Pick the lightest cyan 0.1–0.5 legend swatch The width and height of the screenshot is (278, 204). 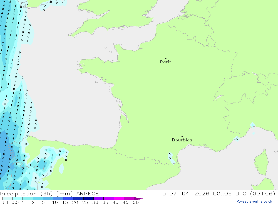click(x=8, y=198)
